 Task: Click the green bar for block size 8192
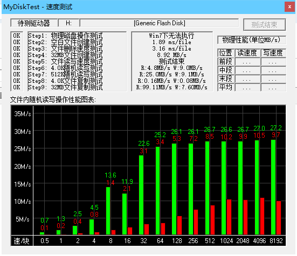(x=273, y=187)
